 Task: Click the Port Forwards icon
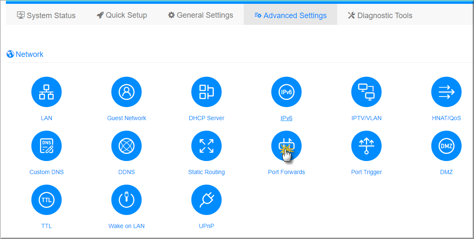click(x=286, y=146)
